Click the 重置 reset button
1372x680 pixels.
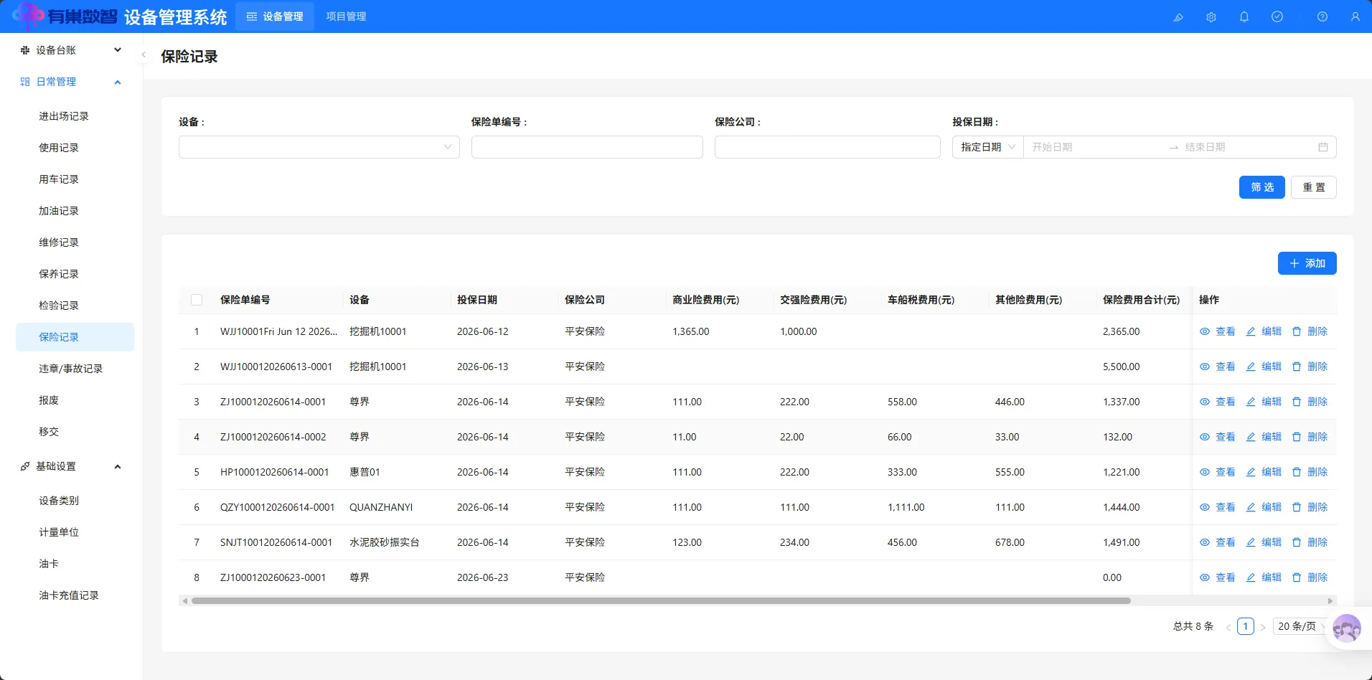click(1314, 187)
